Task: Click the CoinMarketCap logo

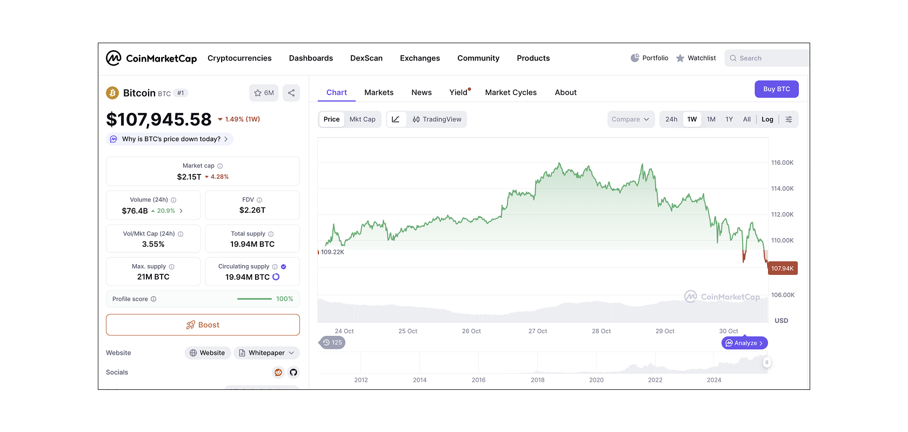Action: click(151, 58)
